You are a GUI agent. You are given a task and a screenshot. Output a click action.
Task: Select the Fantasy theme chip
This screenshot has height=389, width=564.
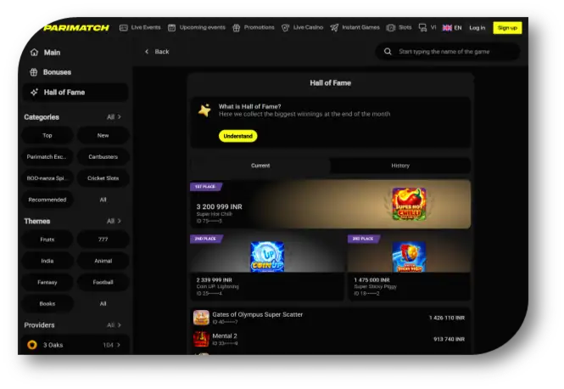tap(47, 282)
